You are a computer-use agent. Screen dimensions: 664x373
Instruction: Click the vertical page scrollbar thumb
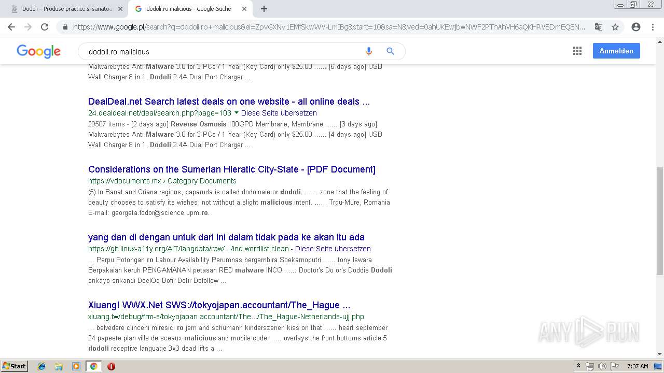(660, 221)
